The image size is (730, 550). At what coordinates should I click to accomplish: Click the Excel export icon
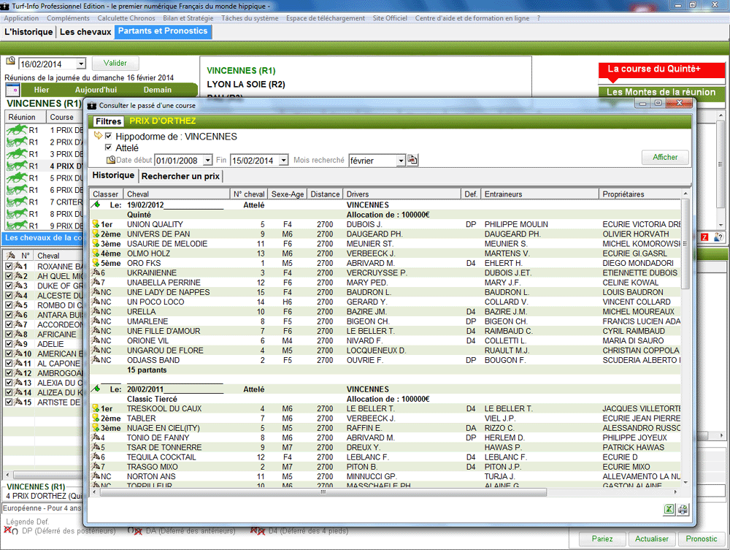click(669, 510)
